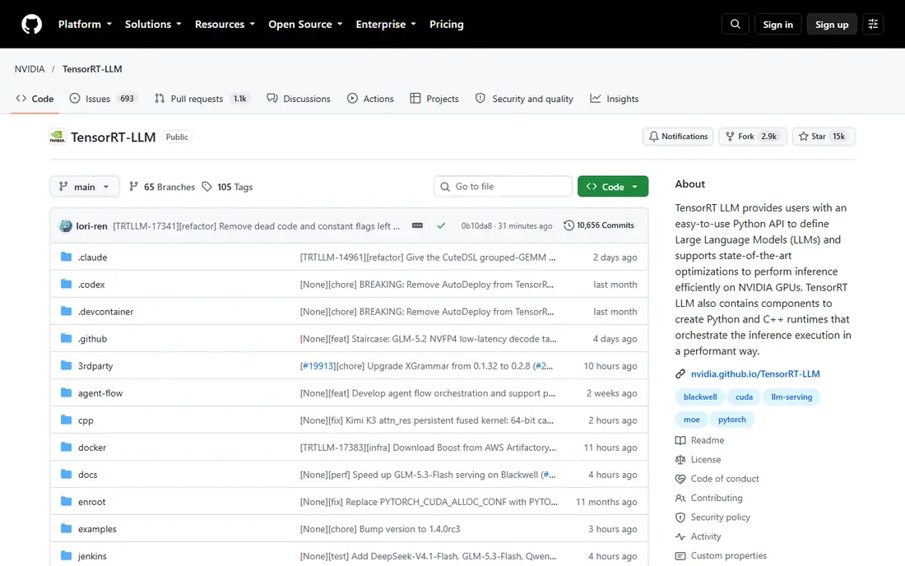The height and width of the screenshot is (566, 905).
Task: Open the #19913 pull request link
Action: point(318,366)
